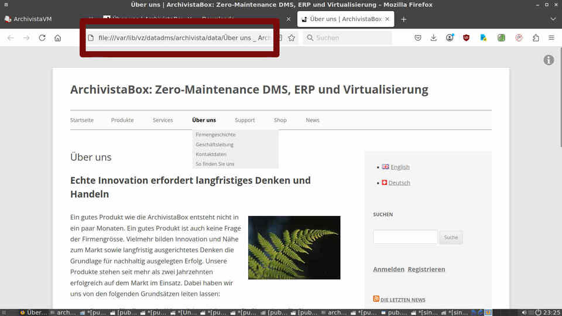The image size is (562, 316).
Task: Click the Registrieren link
Action: pos(426,269)
